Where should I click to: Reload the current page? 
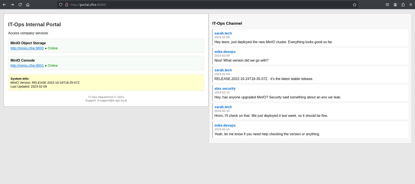tap(20, 5)
